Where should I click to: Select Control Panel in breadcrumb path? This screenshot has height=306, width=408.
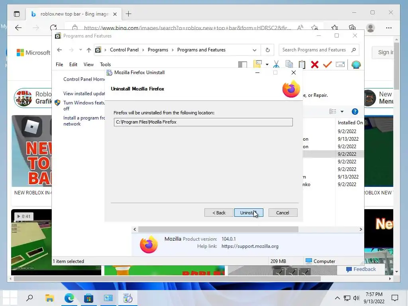(124, 50)
